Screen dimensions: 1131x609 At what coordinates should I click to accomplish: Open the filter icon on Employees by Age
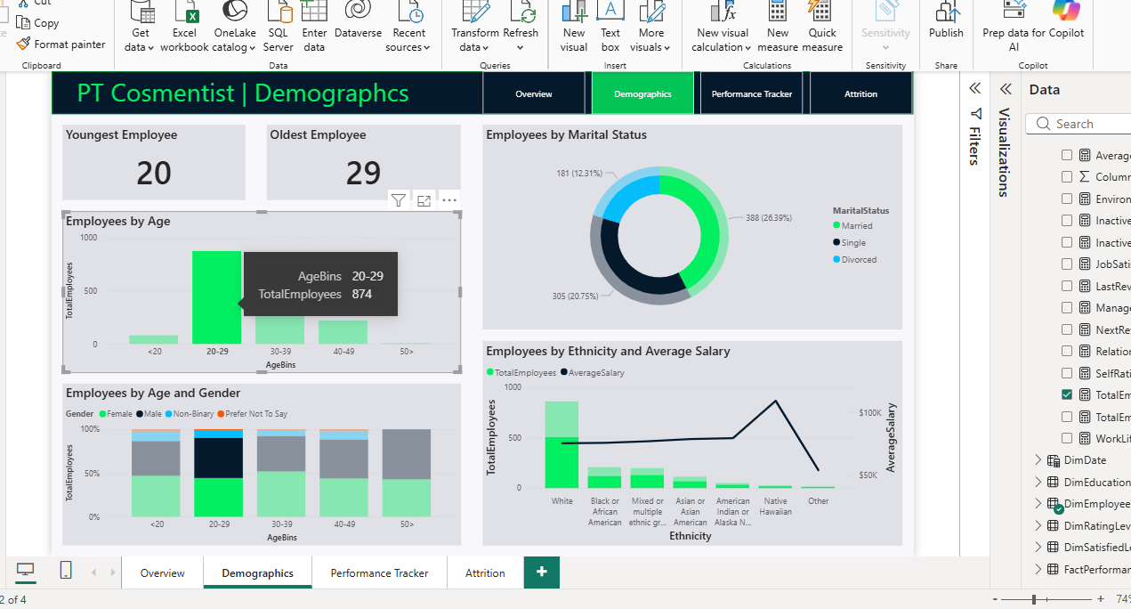click(x=399, y=200)
